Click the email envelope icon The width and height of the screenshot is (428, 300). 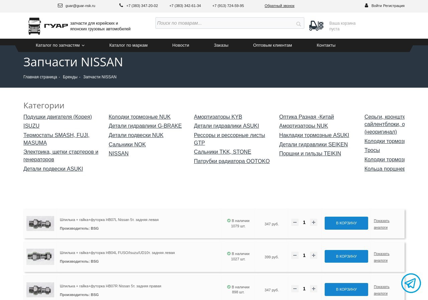coord(60,6)
